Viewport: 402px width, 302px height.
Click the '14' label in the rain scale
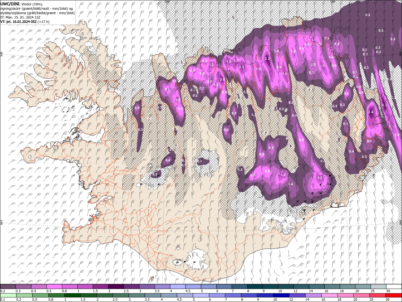tap(309, 299)
